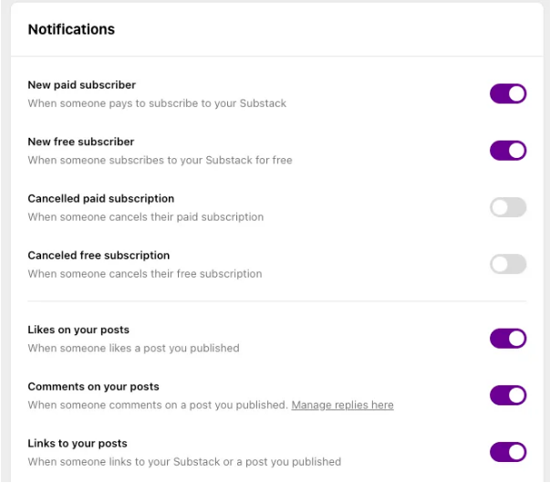
Task: Switch on Canceled free subscription alerts
Action: [508, 264]
